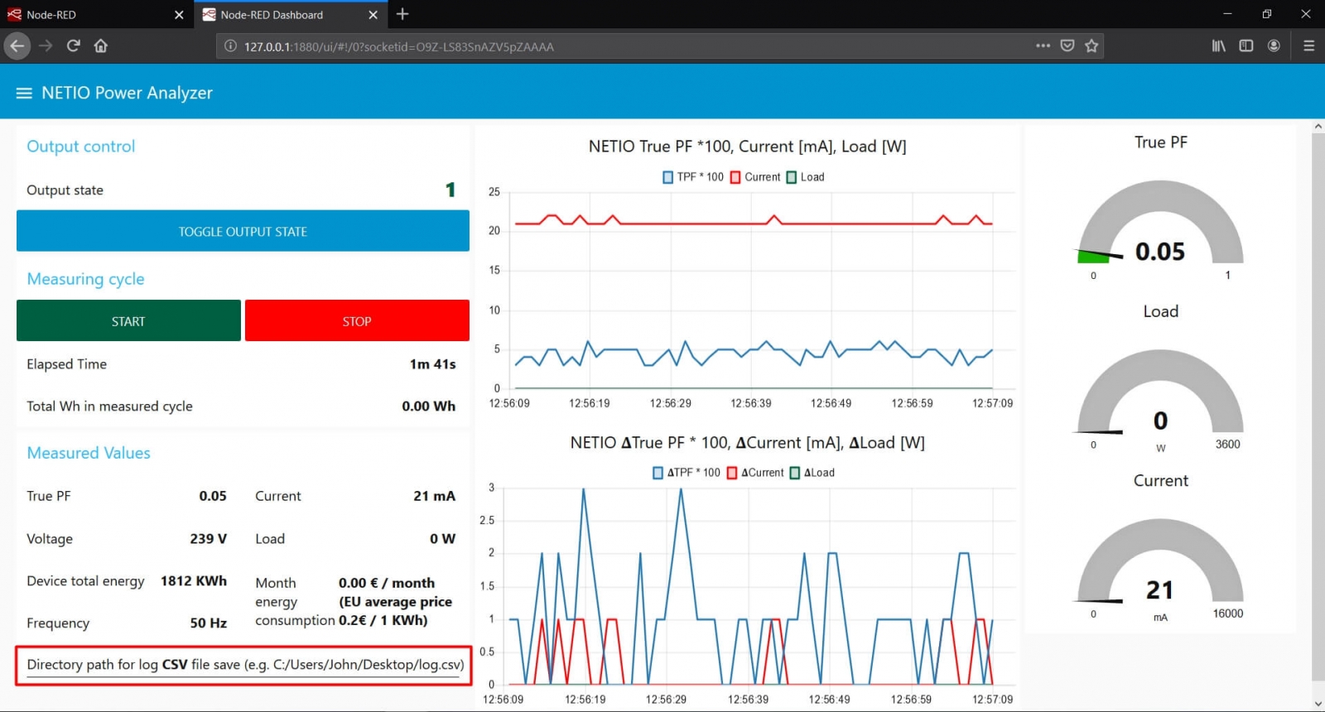Open a new browser tab
Screen dimensions: 1325x712
402,14
